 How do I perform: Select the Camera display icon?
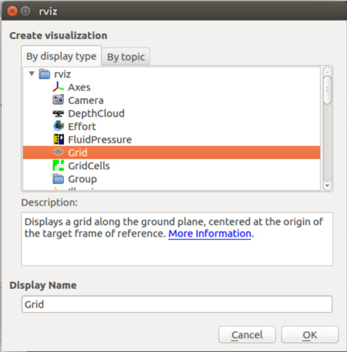(58, 100)
